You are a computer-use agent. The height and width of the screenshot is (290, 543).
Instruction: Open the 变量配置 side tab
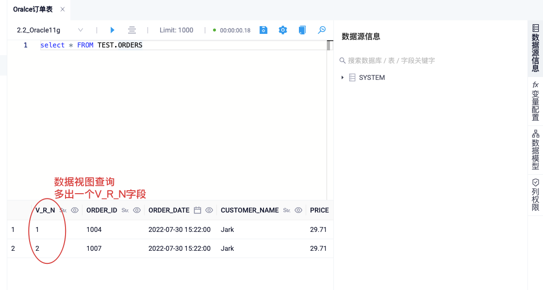(535, 101)
